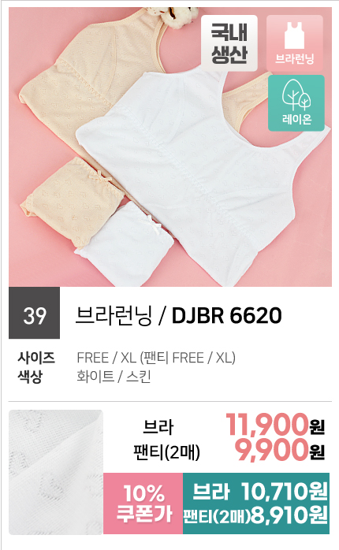Click the 레이온 tree icon badge
Screen dimensions: 339x550
(296, 103)
